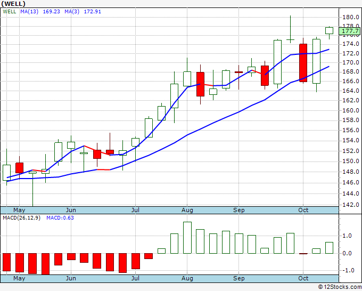Click the 1.0 label on MACD axis
The image size is (362, 291).
click(347, 236)
